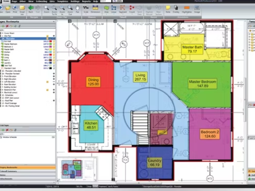Select the Count takeoff tool
This screenshot has height=191, width=255.
[x=132, y=9]
